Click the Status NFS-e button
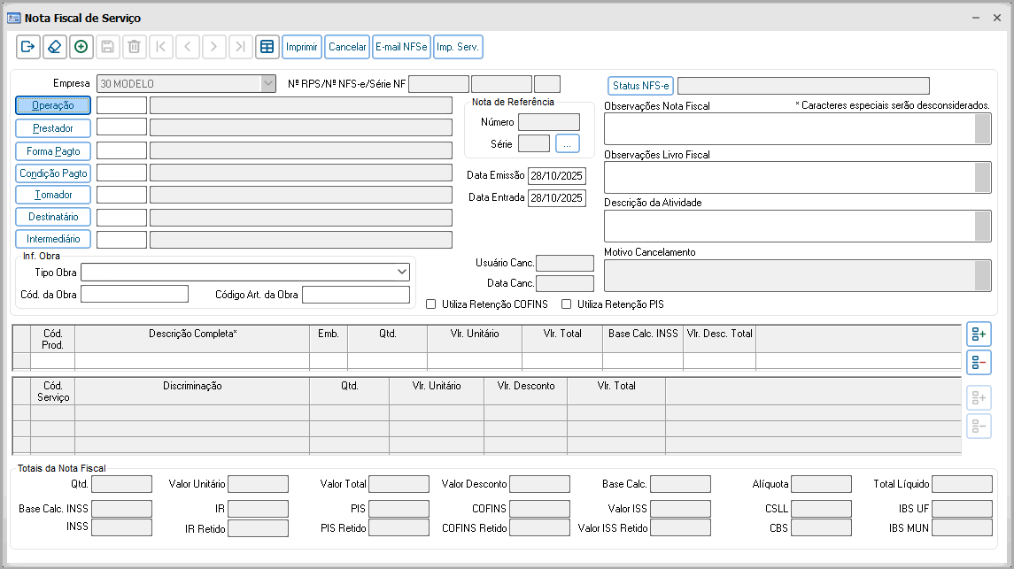The height and width of the screenshot is (569, 1014). 640,86
